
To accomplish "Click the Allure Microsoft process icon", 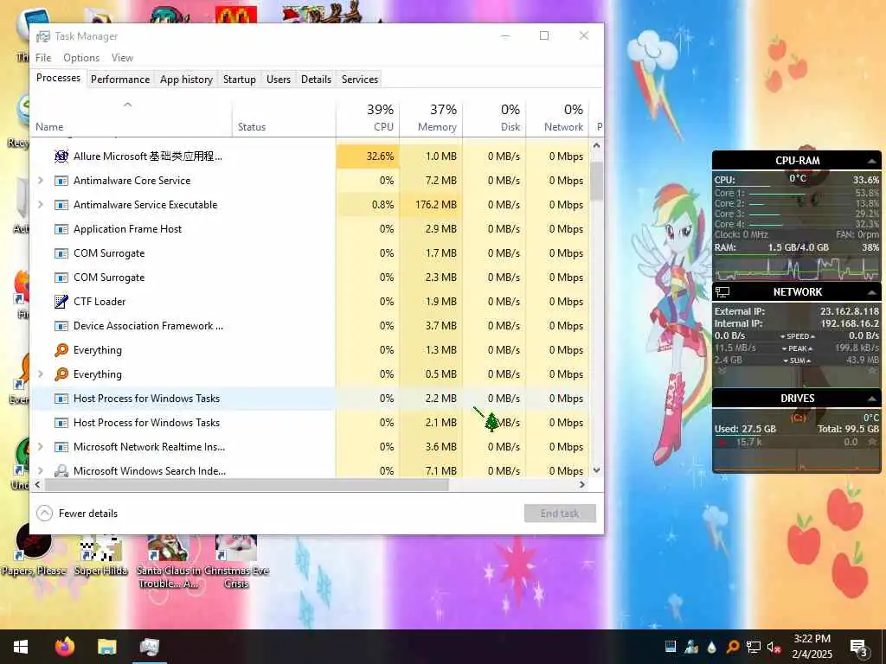I will 61,156.
